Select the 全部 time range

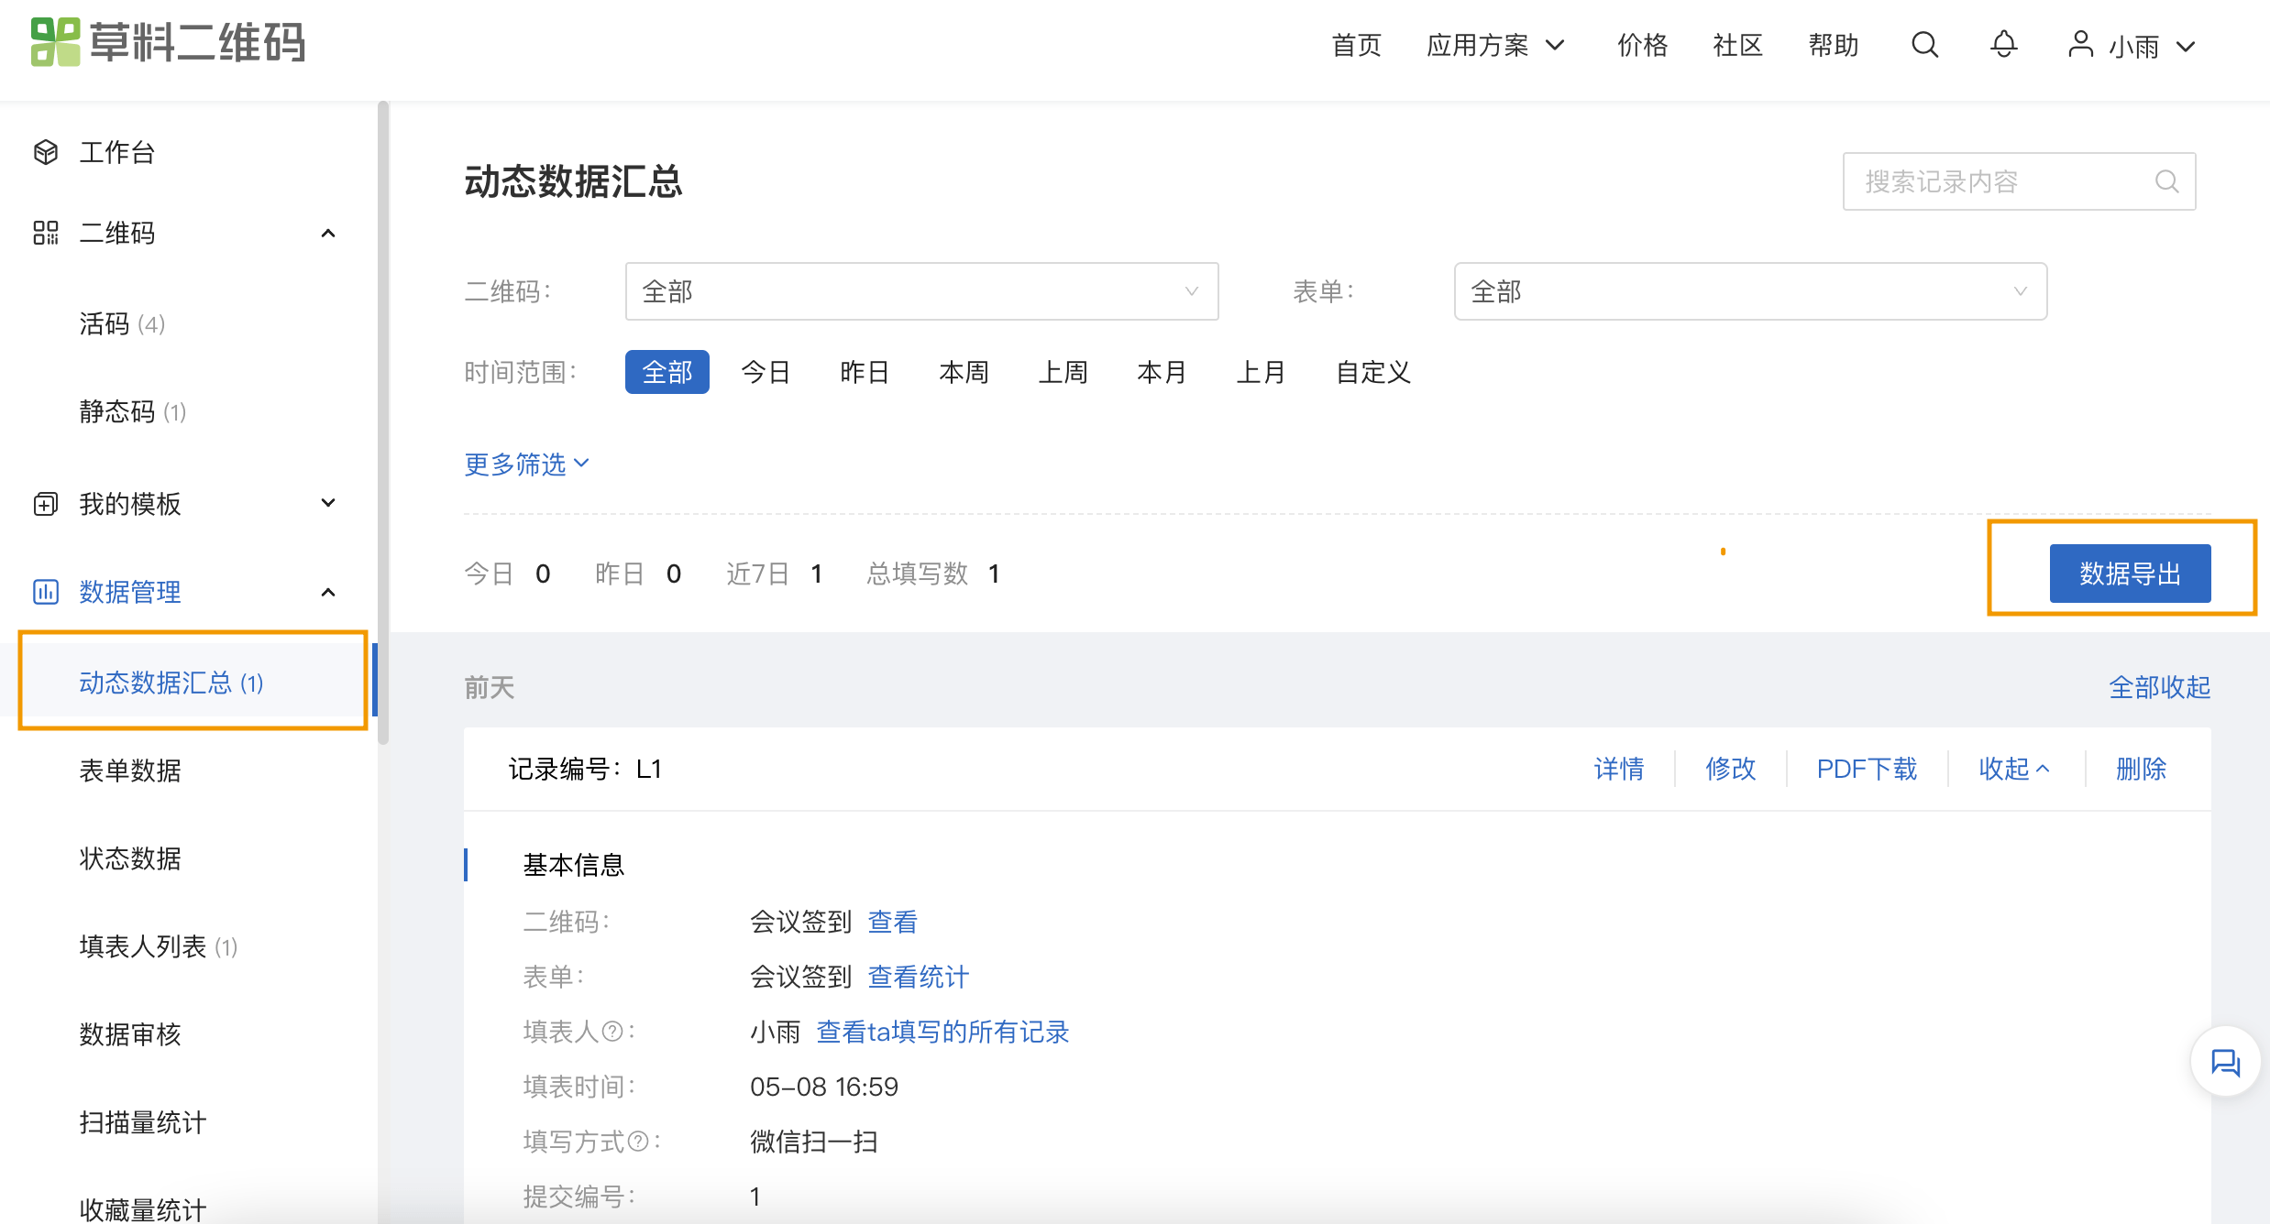[667, 372]
